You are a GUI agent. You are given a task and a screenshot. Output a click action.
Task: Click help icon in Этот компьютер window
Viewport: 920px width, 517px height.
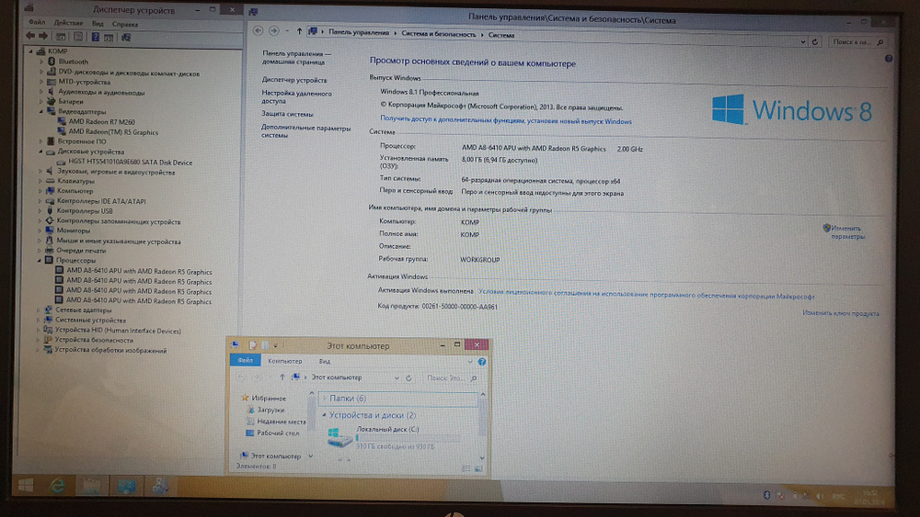click(482, 362)
